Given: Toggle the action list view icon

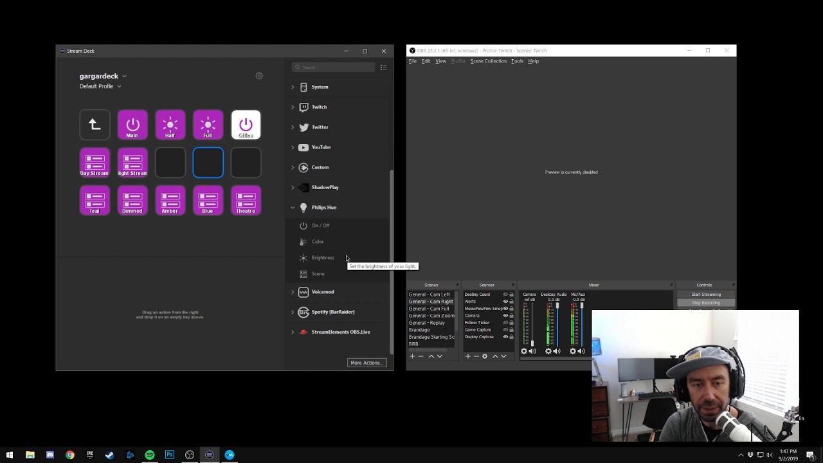Looking at the screenshot, I should click(383, 68).
